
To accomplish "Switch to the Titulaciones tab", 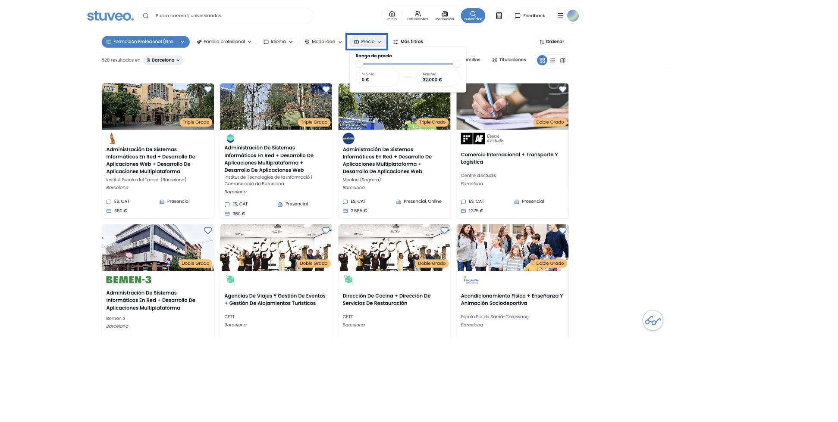I will (x=509, y=60).
